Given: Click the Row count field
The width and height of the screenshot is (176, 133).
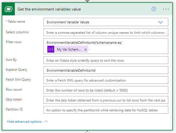Looking at the screenshot, I should coord(106,90).
